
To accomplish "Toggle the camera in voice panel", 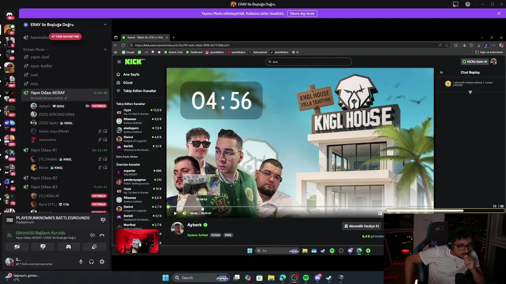I will click(17, 247).
